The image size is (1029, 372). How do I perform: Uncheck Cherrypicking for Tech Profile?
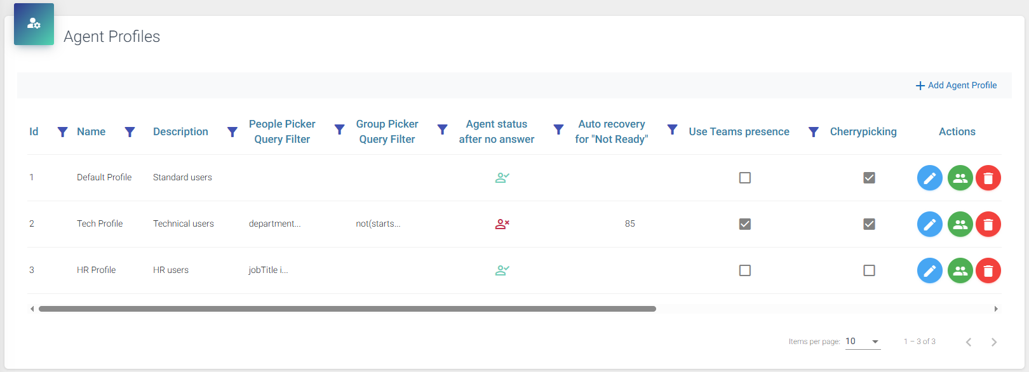click(869, 224)
